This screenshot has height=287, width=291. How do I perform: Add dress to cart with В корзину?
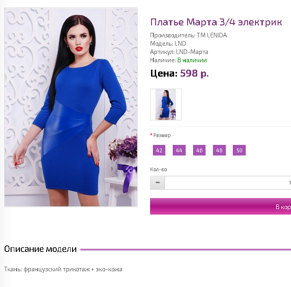click(221, 206)
